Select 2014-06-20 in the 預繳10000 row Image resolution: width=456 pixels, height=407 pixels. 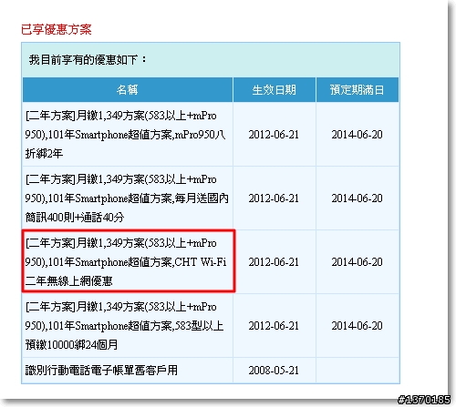(x=358, y=326)
